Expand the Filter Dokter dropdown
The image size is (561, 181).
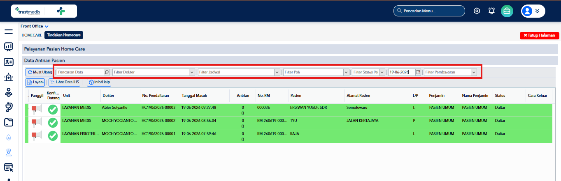(192, 72)
